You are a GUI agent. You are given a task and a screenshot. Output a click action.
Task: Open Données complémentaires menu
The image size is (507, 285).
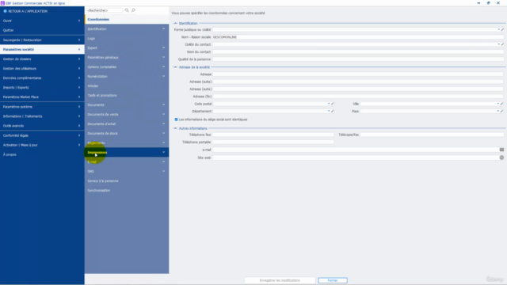tap(42, 78)
